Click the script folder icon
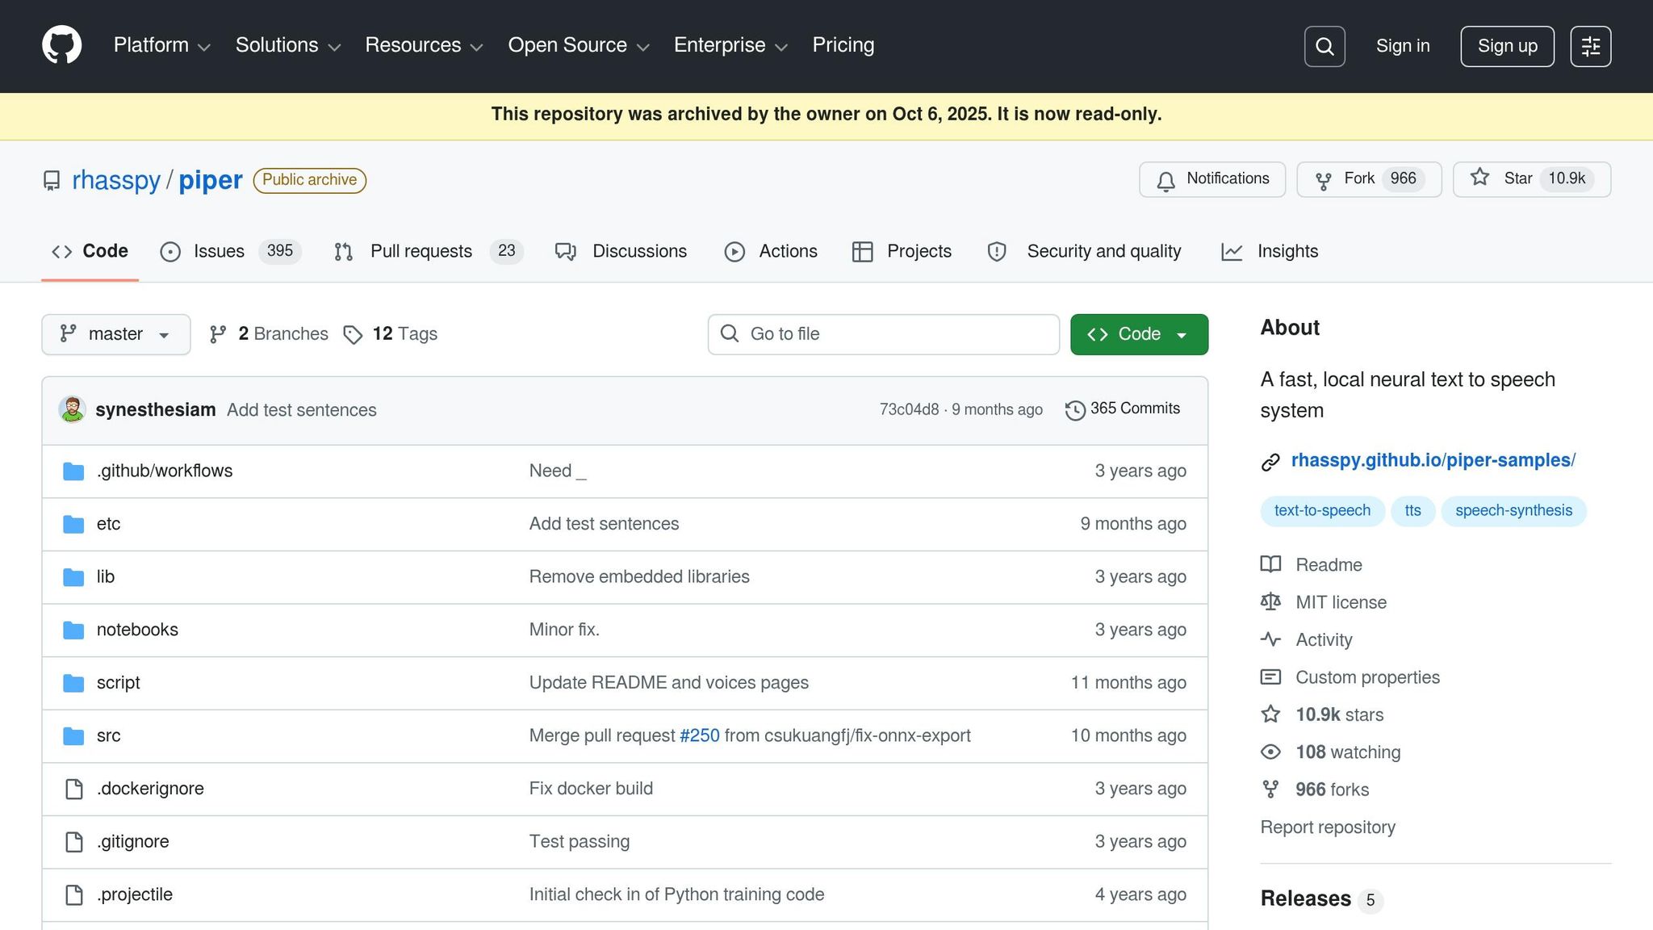 [x=73, y=684]
